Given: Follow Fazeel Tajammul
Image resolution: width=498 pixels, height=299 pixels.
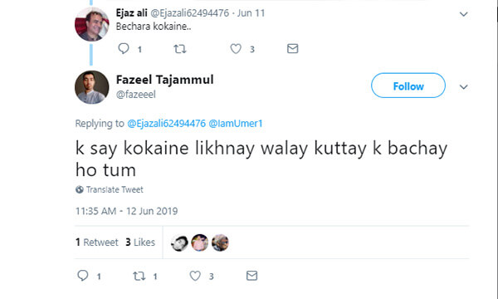Looking at the screenshot, I should [408, 86].
